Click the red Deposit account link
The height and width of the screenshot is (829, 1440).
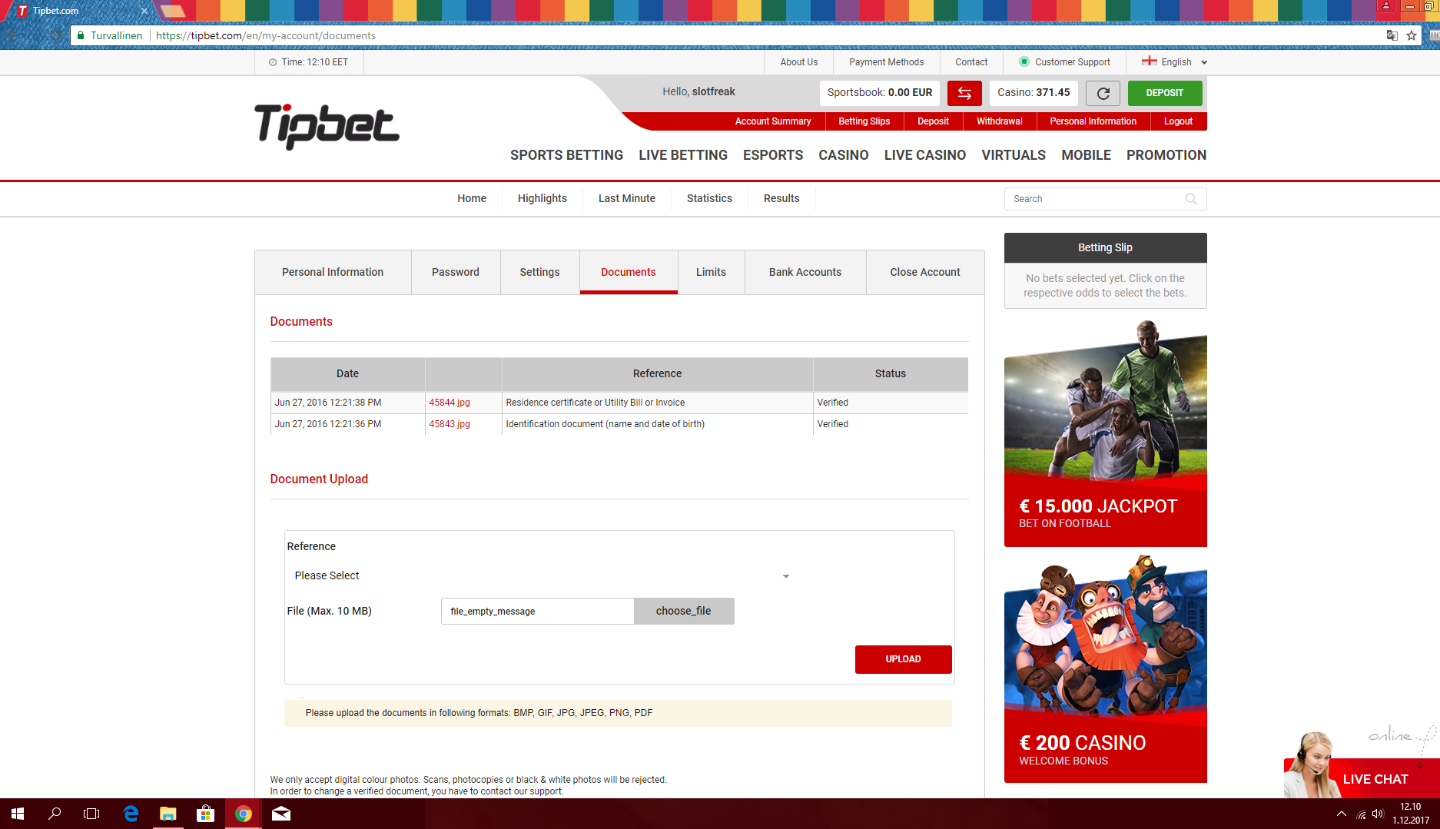(x=933, y=121)
